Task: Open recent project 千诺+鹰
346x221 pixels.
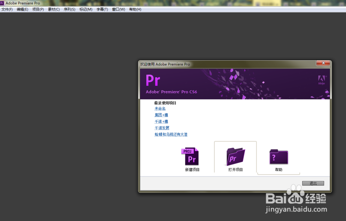Action: 161,122
